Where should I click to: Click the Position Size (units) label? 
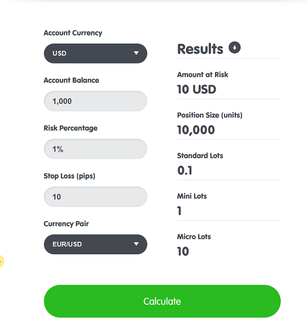pos(210,115)
